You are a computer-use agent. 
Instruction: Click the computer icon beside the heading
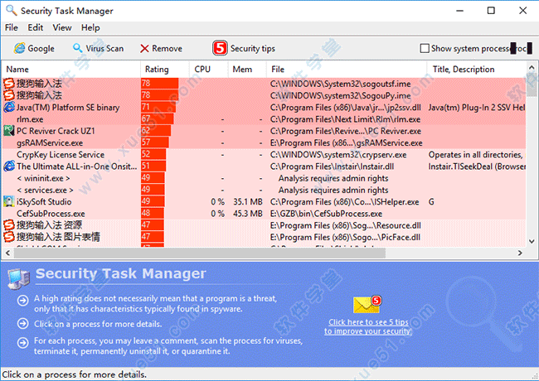tap(18, 278)
